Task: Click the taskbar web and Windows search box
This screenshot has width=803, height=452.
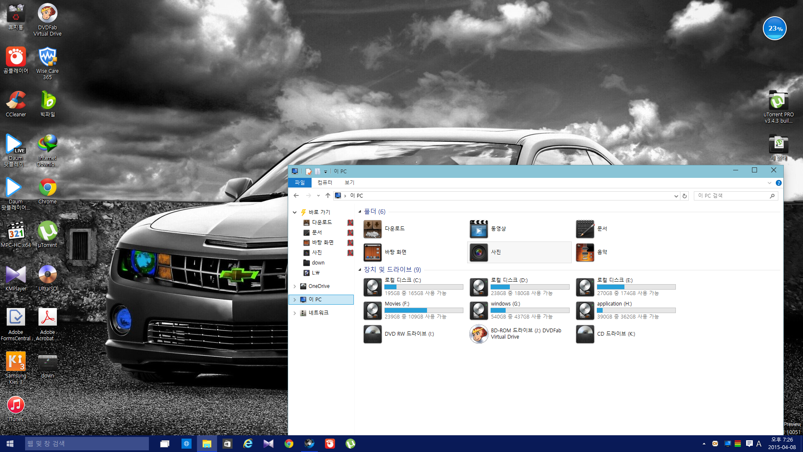Action: point(87,444)
